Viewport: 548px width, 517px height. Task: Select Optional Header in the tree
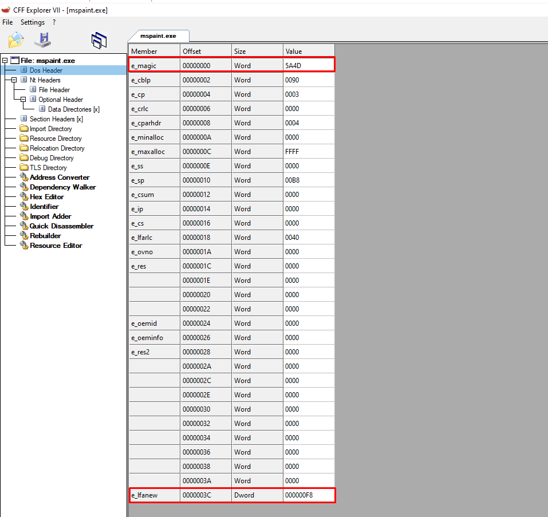point(61,100)
